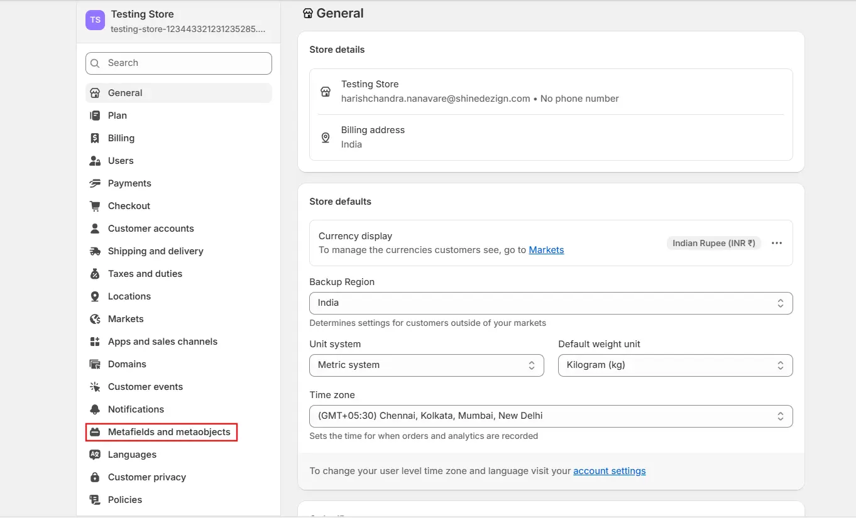
Task: Open the Backup Region dropdown showing India
Action: (551, 303)
